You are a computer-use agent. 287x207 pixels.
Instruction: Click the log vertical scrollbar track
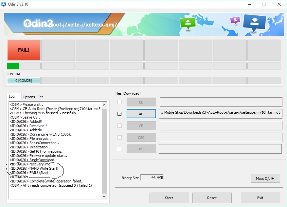[x=104, y=151]
